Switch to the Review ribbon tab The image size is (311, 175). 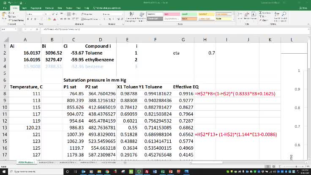tap(69, 8)
